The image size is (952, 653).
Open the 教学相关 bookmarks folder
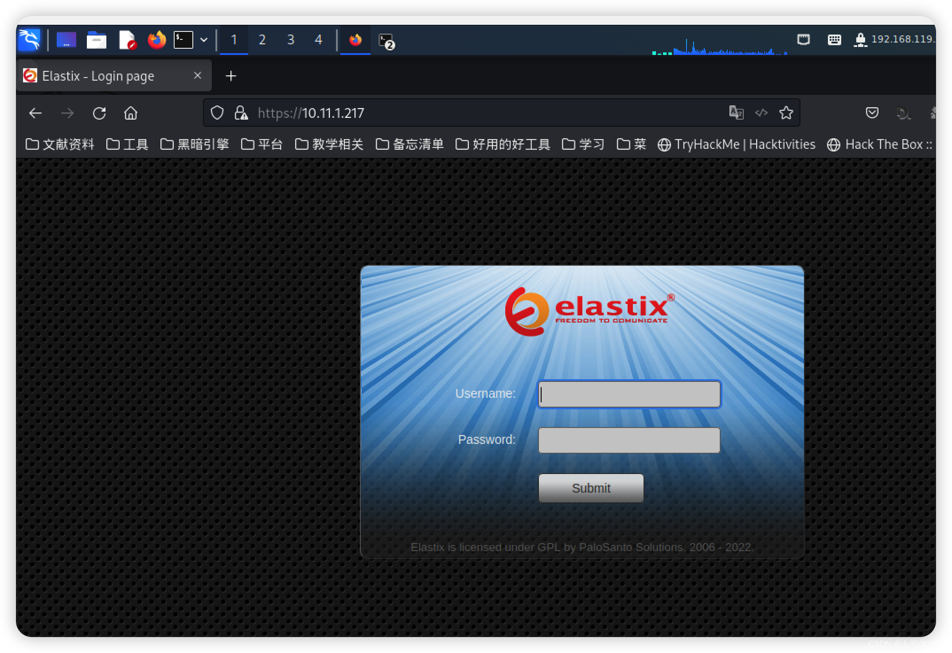pyautogui.click(x=329, y=144)
